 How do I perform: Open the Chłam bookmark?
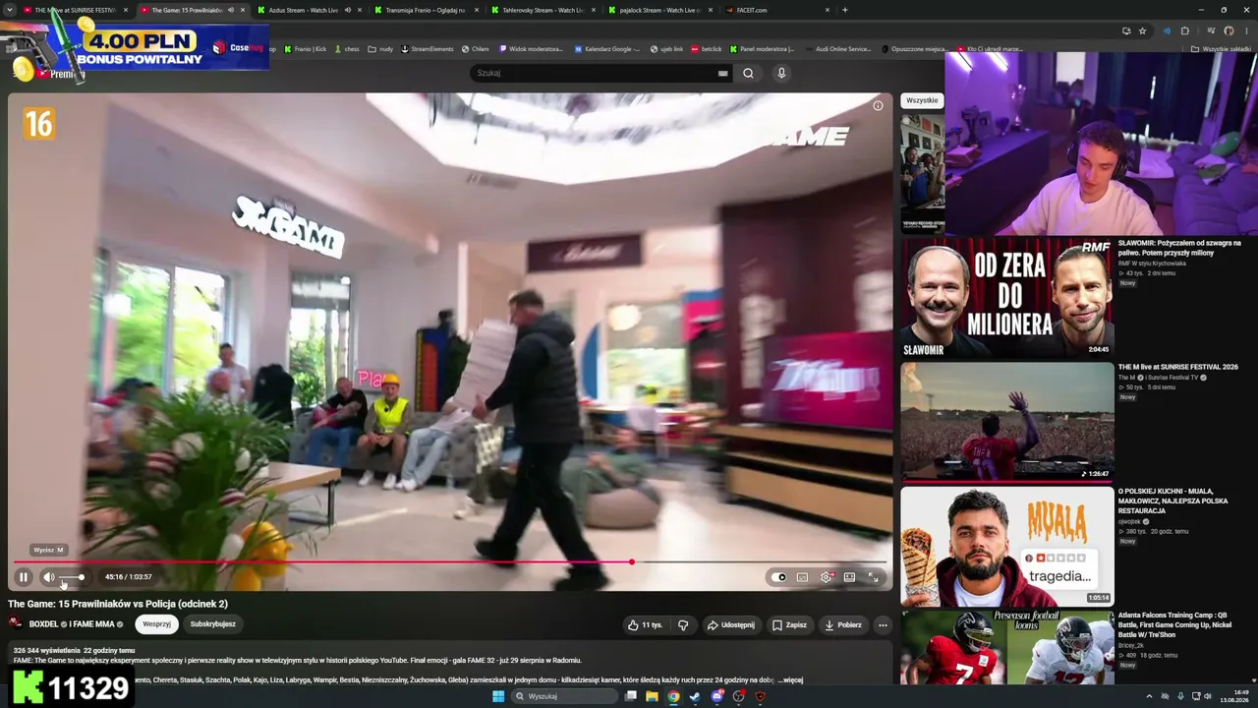pos(476,48)
